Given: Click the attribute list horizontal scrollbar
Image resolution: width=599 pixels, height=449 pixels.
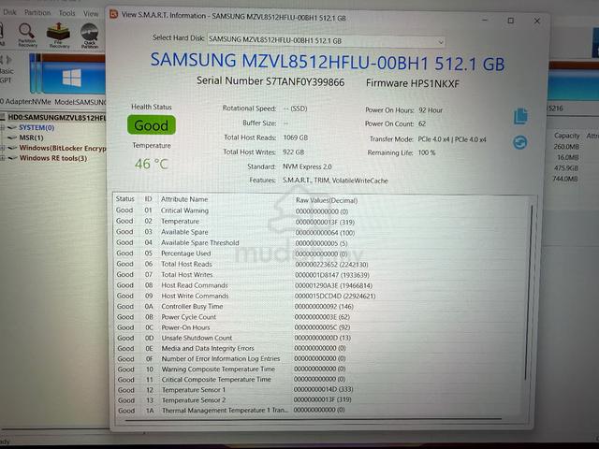Looking at the screenshot, I should pos(314,420).
